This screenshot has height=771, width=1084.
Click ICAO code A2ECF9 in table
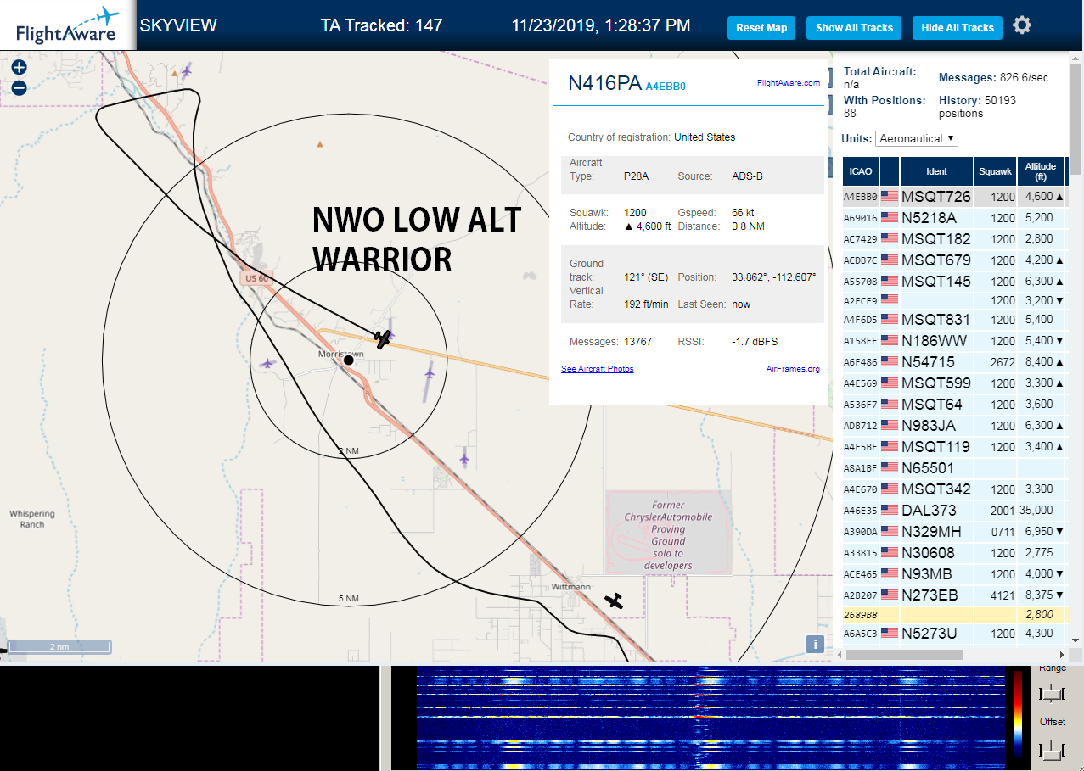[859, 300]
